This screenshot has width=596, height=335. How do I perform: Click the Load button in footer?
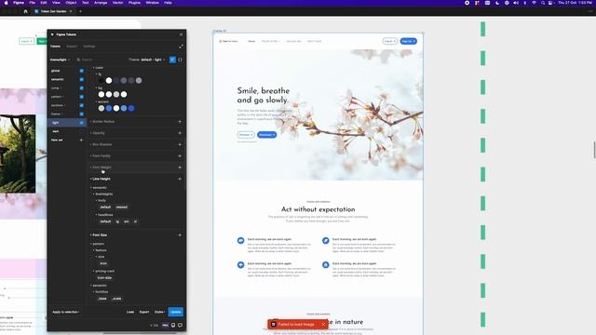(x=130, y=312)
